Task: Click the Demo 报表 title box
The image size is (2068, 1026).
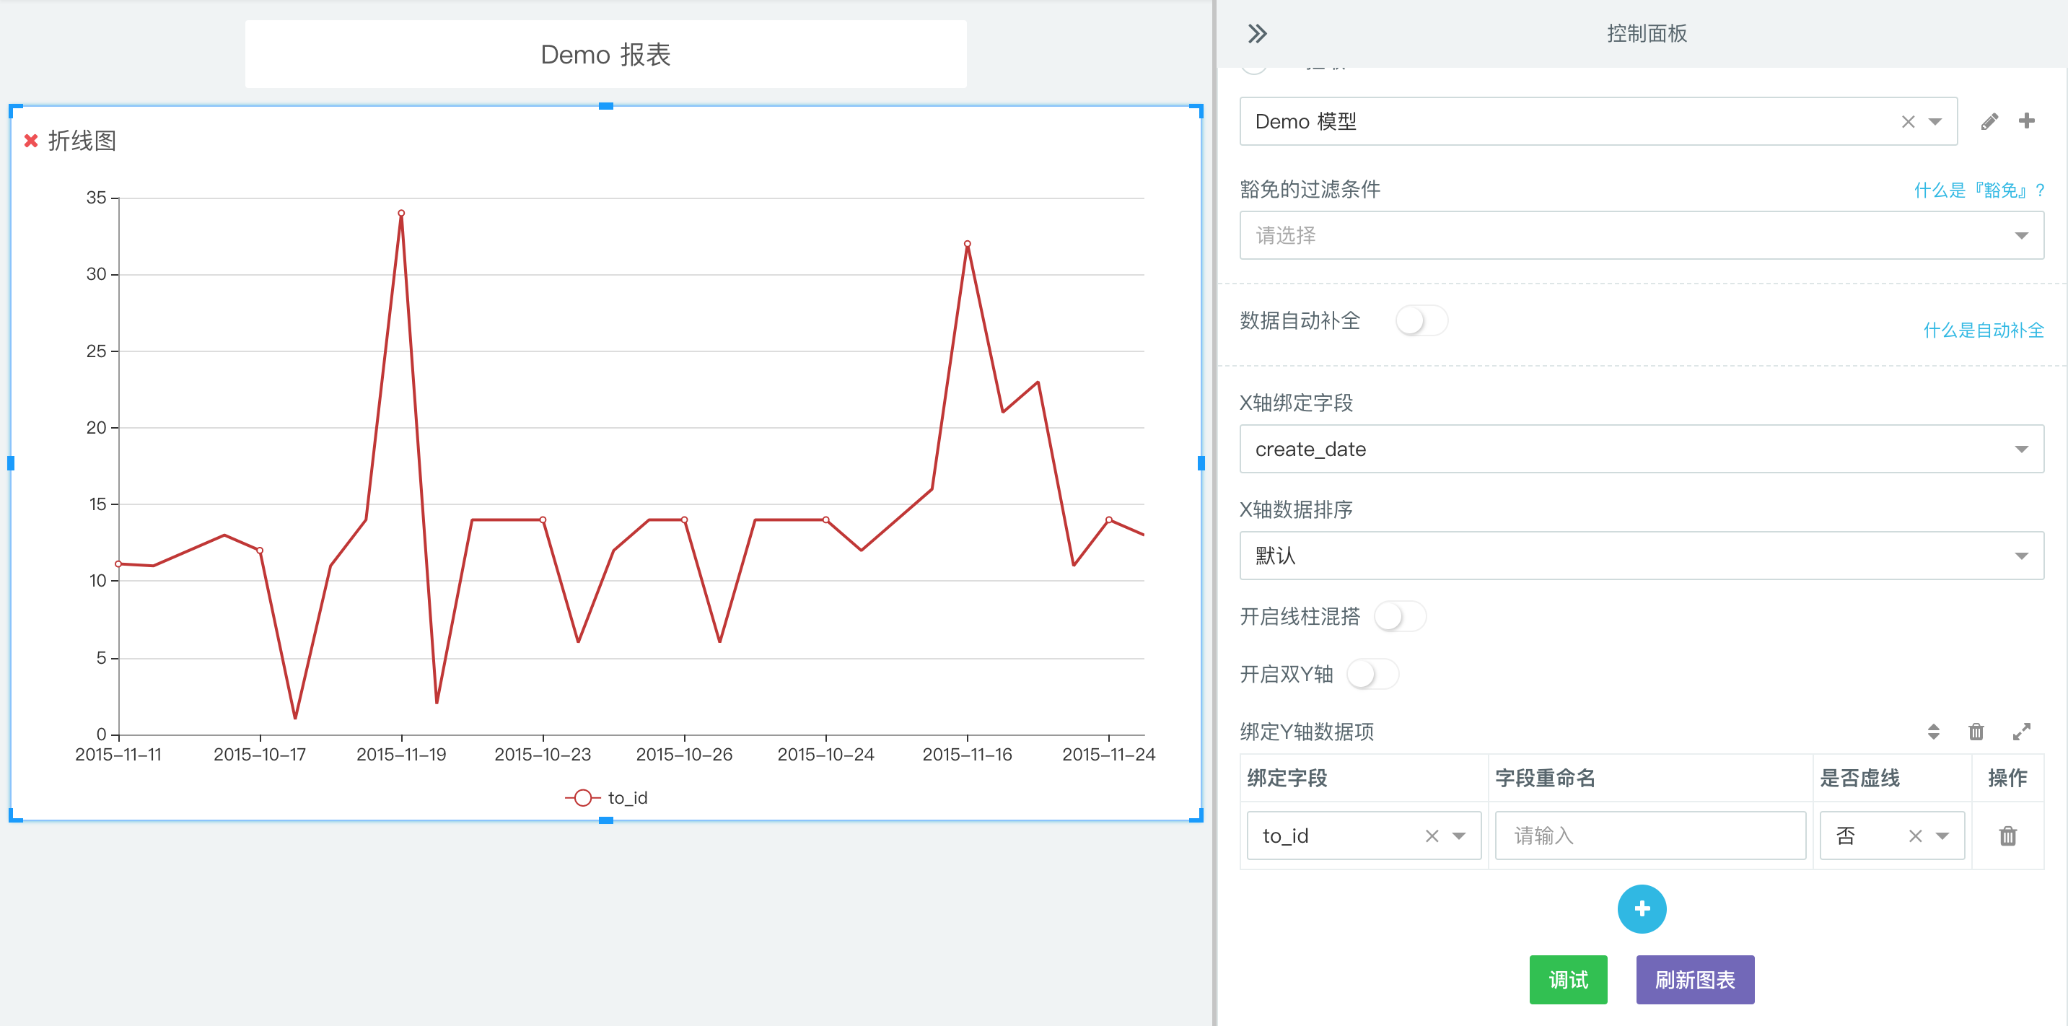Action: pyautogui.click(x=605, y=55)
